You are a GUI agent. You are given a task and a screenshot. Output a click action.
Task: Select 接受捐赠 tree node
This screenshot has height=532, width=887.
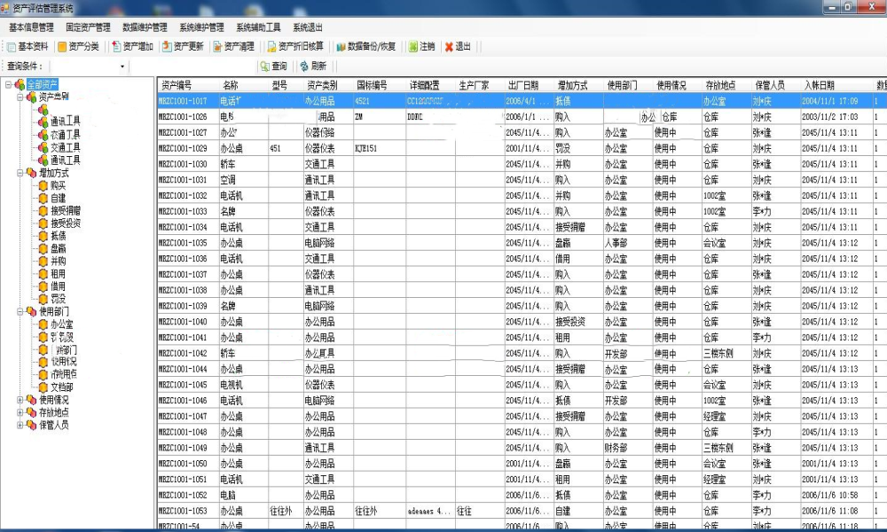click(x=65, y=210)
